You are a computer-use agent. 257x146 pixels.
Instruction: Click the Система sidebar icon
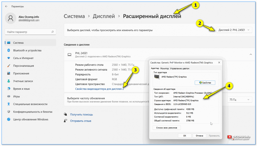pyautogui.click(x=9, y=43)
